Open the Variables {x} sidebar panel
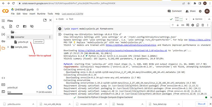The image size is (212, 107). [3, 34]
